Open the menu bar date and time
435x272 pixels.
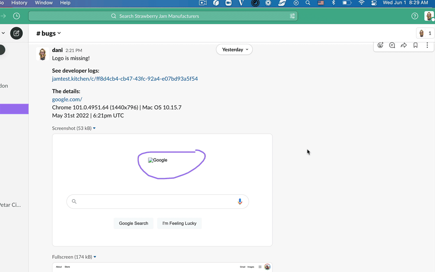405,3
